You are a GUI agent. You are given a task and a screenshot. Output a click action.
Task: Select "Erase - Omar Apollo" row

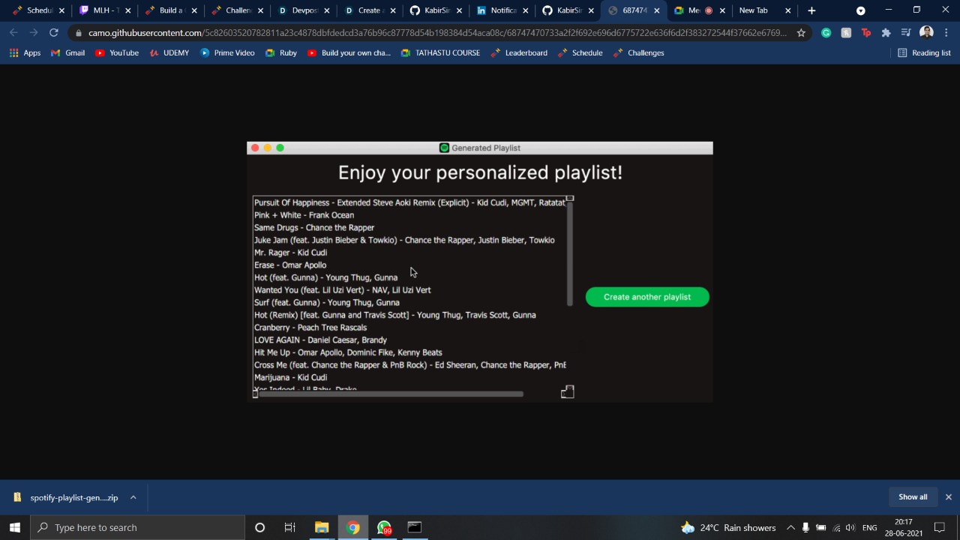(x=410, y=265)
